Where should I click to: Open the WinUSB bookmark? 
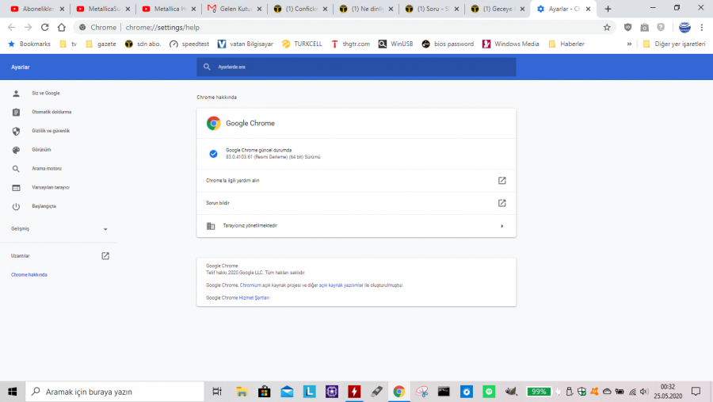[x=395, y=44]
